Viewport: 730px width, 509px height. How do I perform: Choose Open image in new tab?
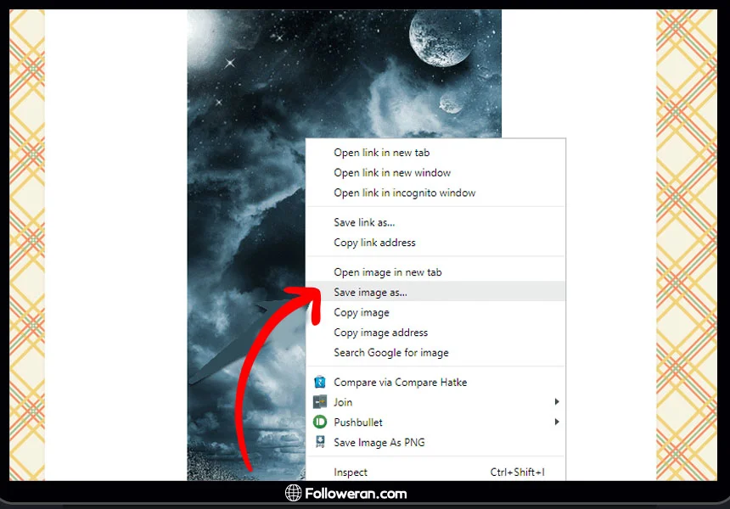(387, 272)
